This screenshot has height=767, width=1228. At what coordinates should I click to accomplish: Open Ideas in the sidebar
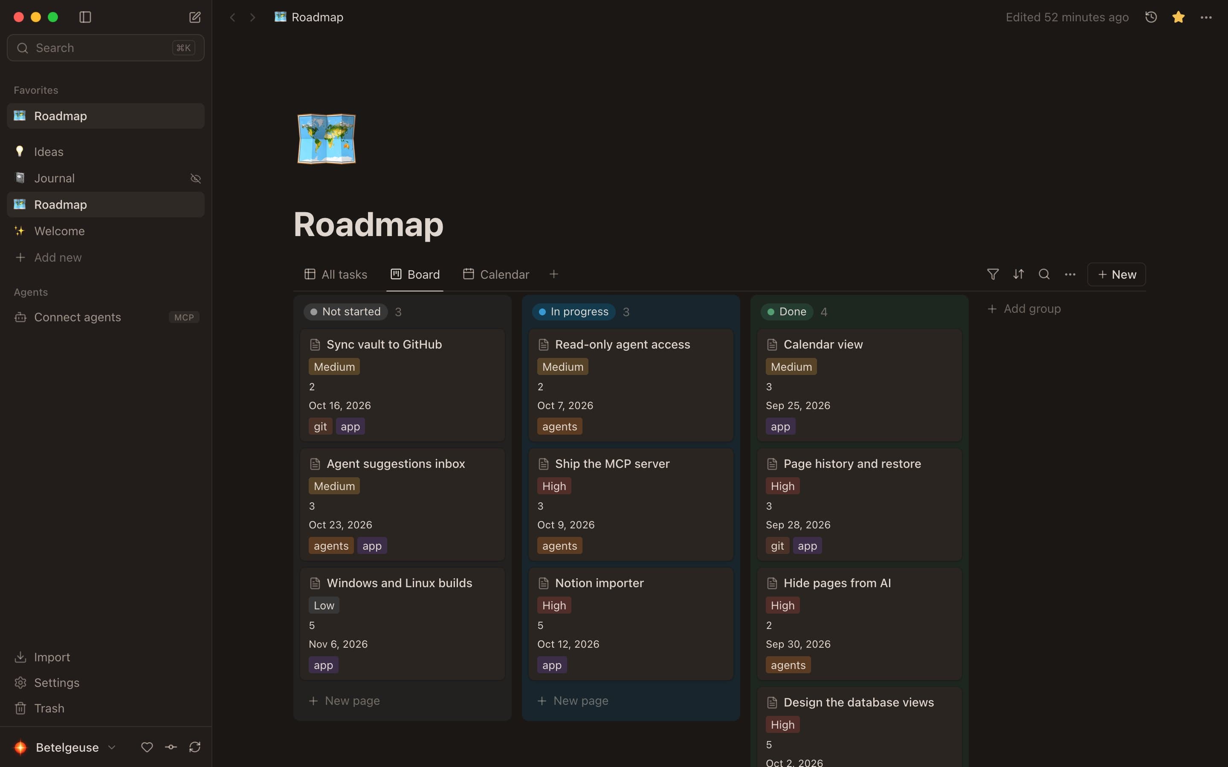click(106, 152)
